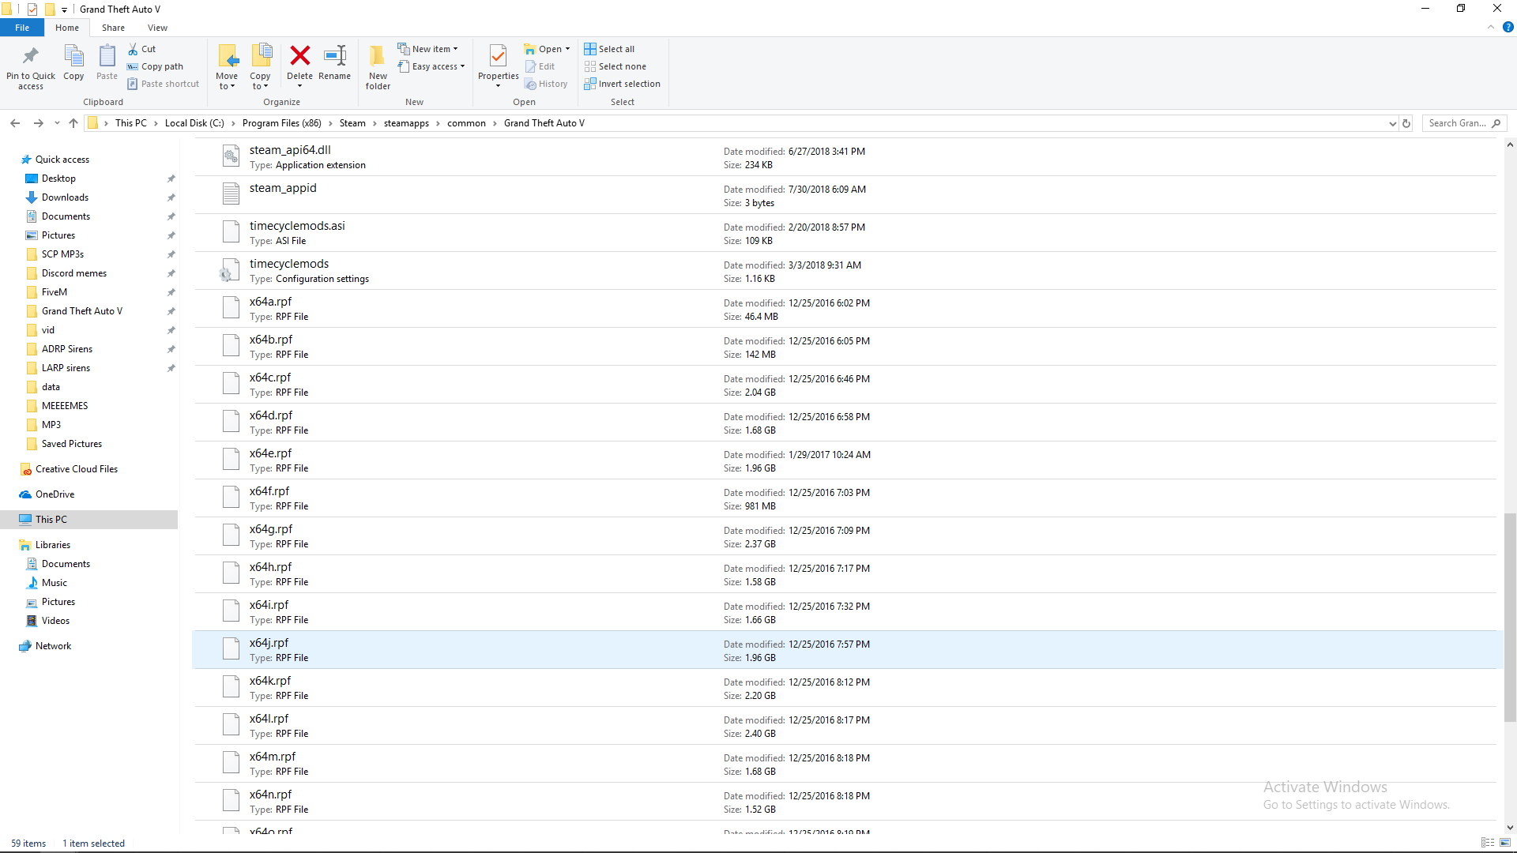Click Program Files (x86) breadcrumb
Viewport: 1517px width, 853px height.
click(x=281, y=123)
